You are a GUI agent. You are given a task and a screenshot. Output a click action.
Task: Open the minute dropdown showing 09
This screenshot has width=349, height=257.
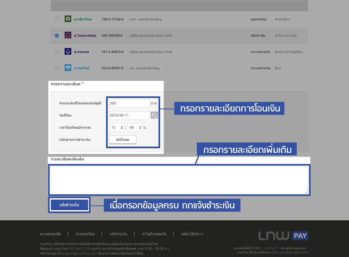(135, 128)
